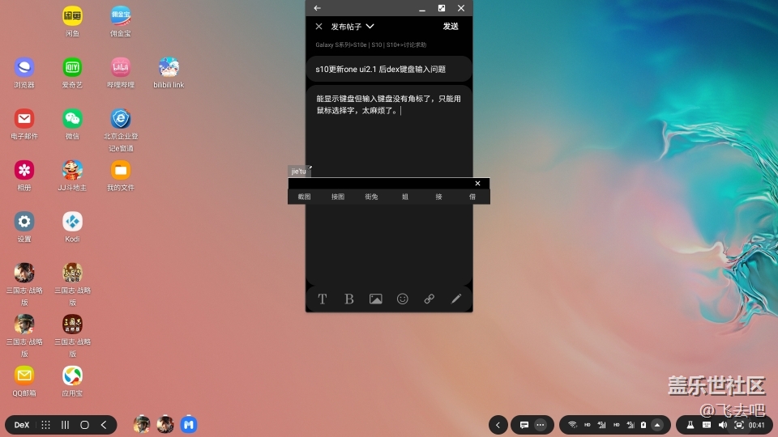The height and width of the screenshot is (437, 778).
Task: Insert an image using the picture icon
Action: 376,299
